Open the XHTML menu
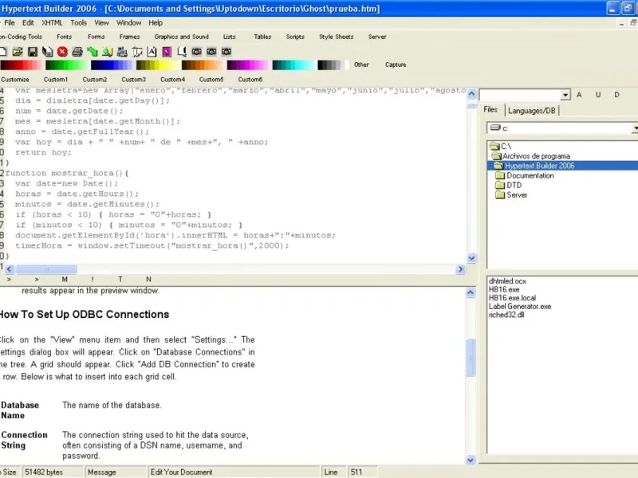 [52, 23]
